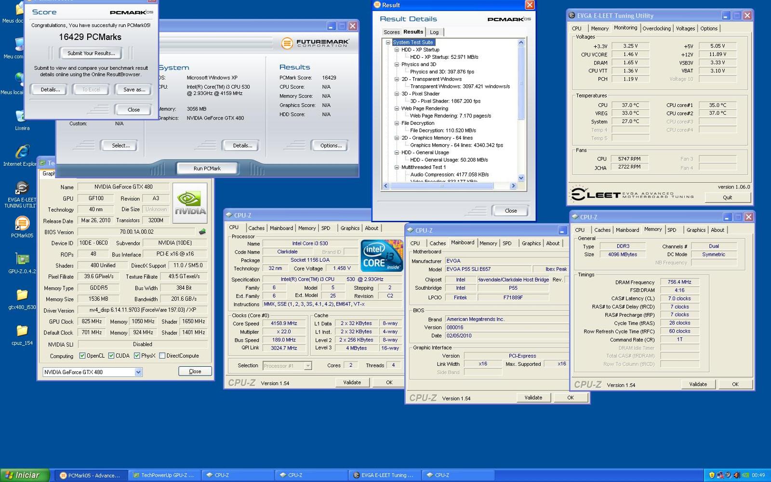771x482 pixels.
Task: Toggle the CUDA checkbox in GPU-Z
Action: point(111,356)
